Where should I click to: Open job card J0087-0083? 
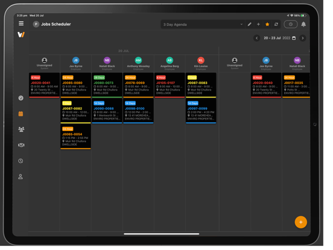201,85
